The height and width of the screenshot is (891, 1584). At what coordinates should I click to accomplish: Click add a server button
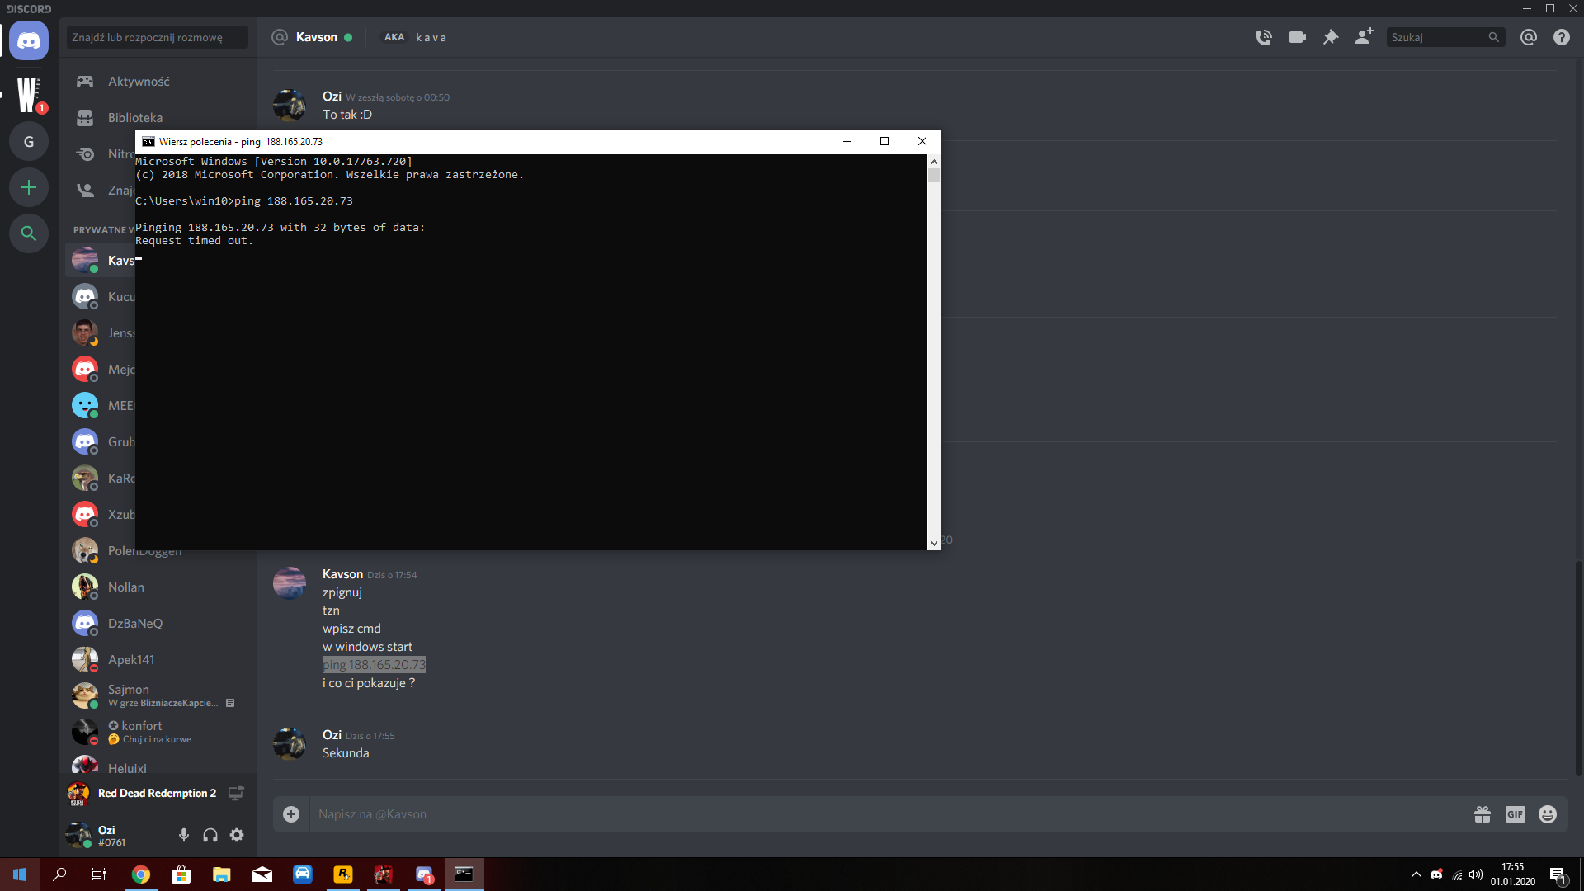click(x=29, y=187)
